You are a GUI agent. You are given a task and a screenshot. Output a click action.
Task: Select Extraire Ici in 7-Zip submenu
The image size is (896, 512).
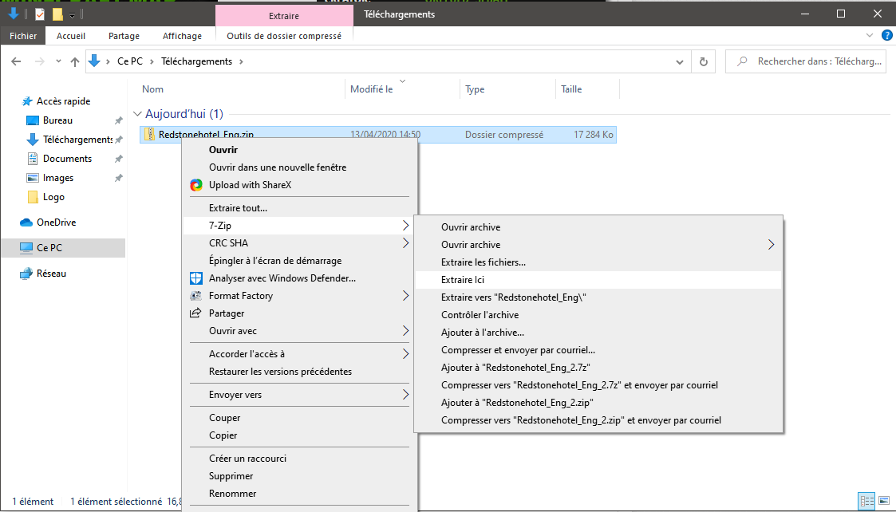(x=463, y=280)
